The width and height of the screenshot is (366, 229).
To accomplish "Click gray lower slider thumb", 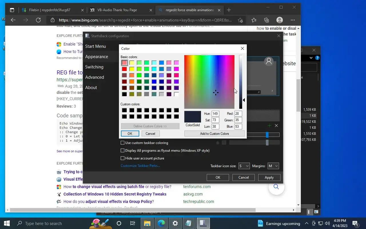I will point(267,142).
